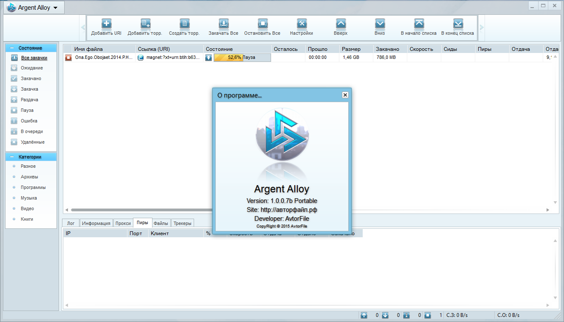This screenshot has width=564, height=322.
Task: Click В конец списка icon
Action: 458,24
